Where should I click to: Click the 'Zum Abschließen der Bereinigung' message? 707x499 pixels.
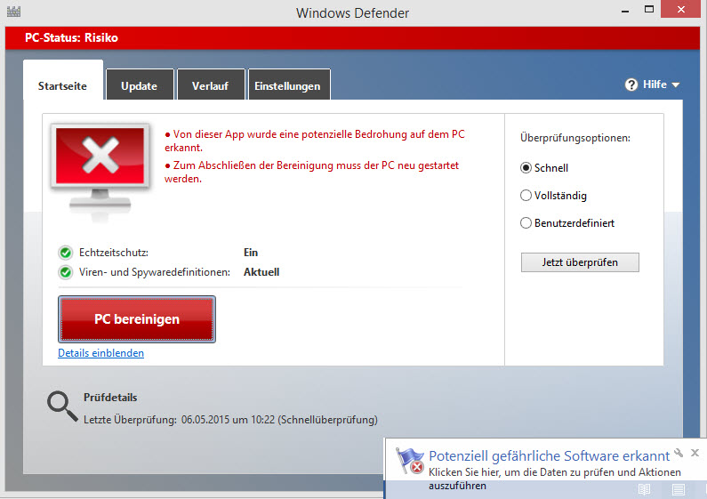(x=311, y=172)
